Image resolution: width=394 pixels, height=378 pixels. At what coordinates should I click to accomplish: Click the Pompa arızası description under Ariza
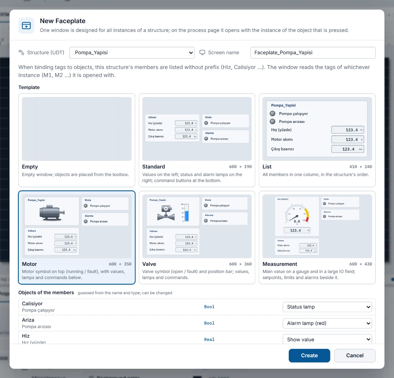tap(36, 327)
